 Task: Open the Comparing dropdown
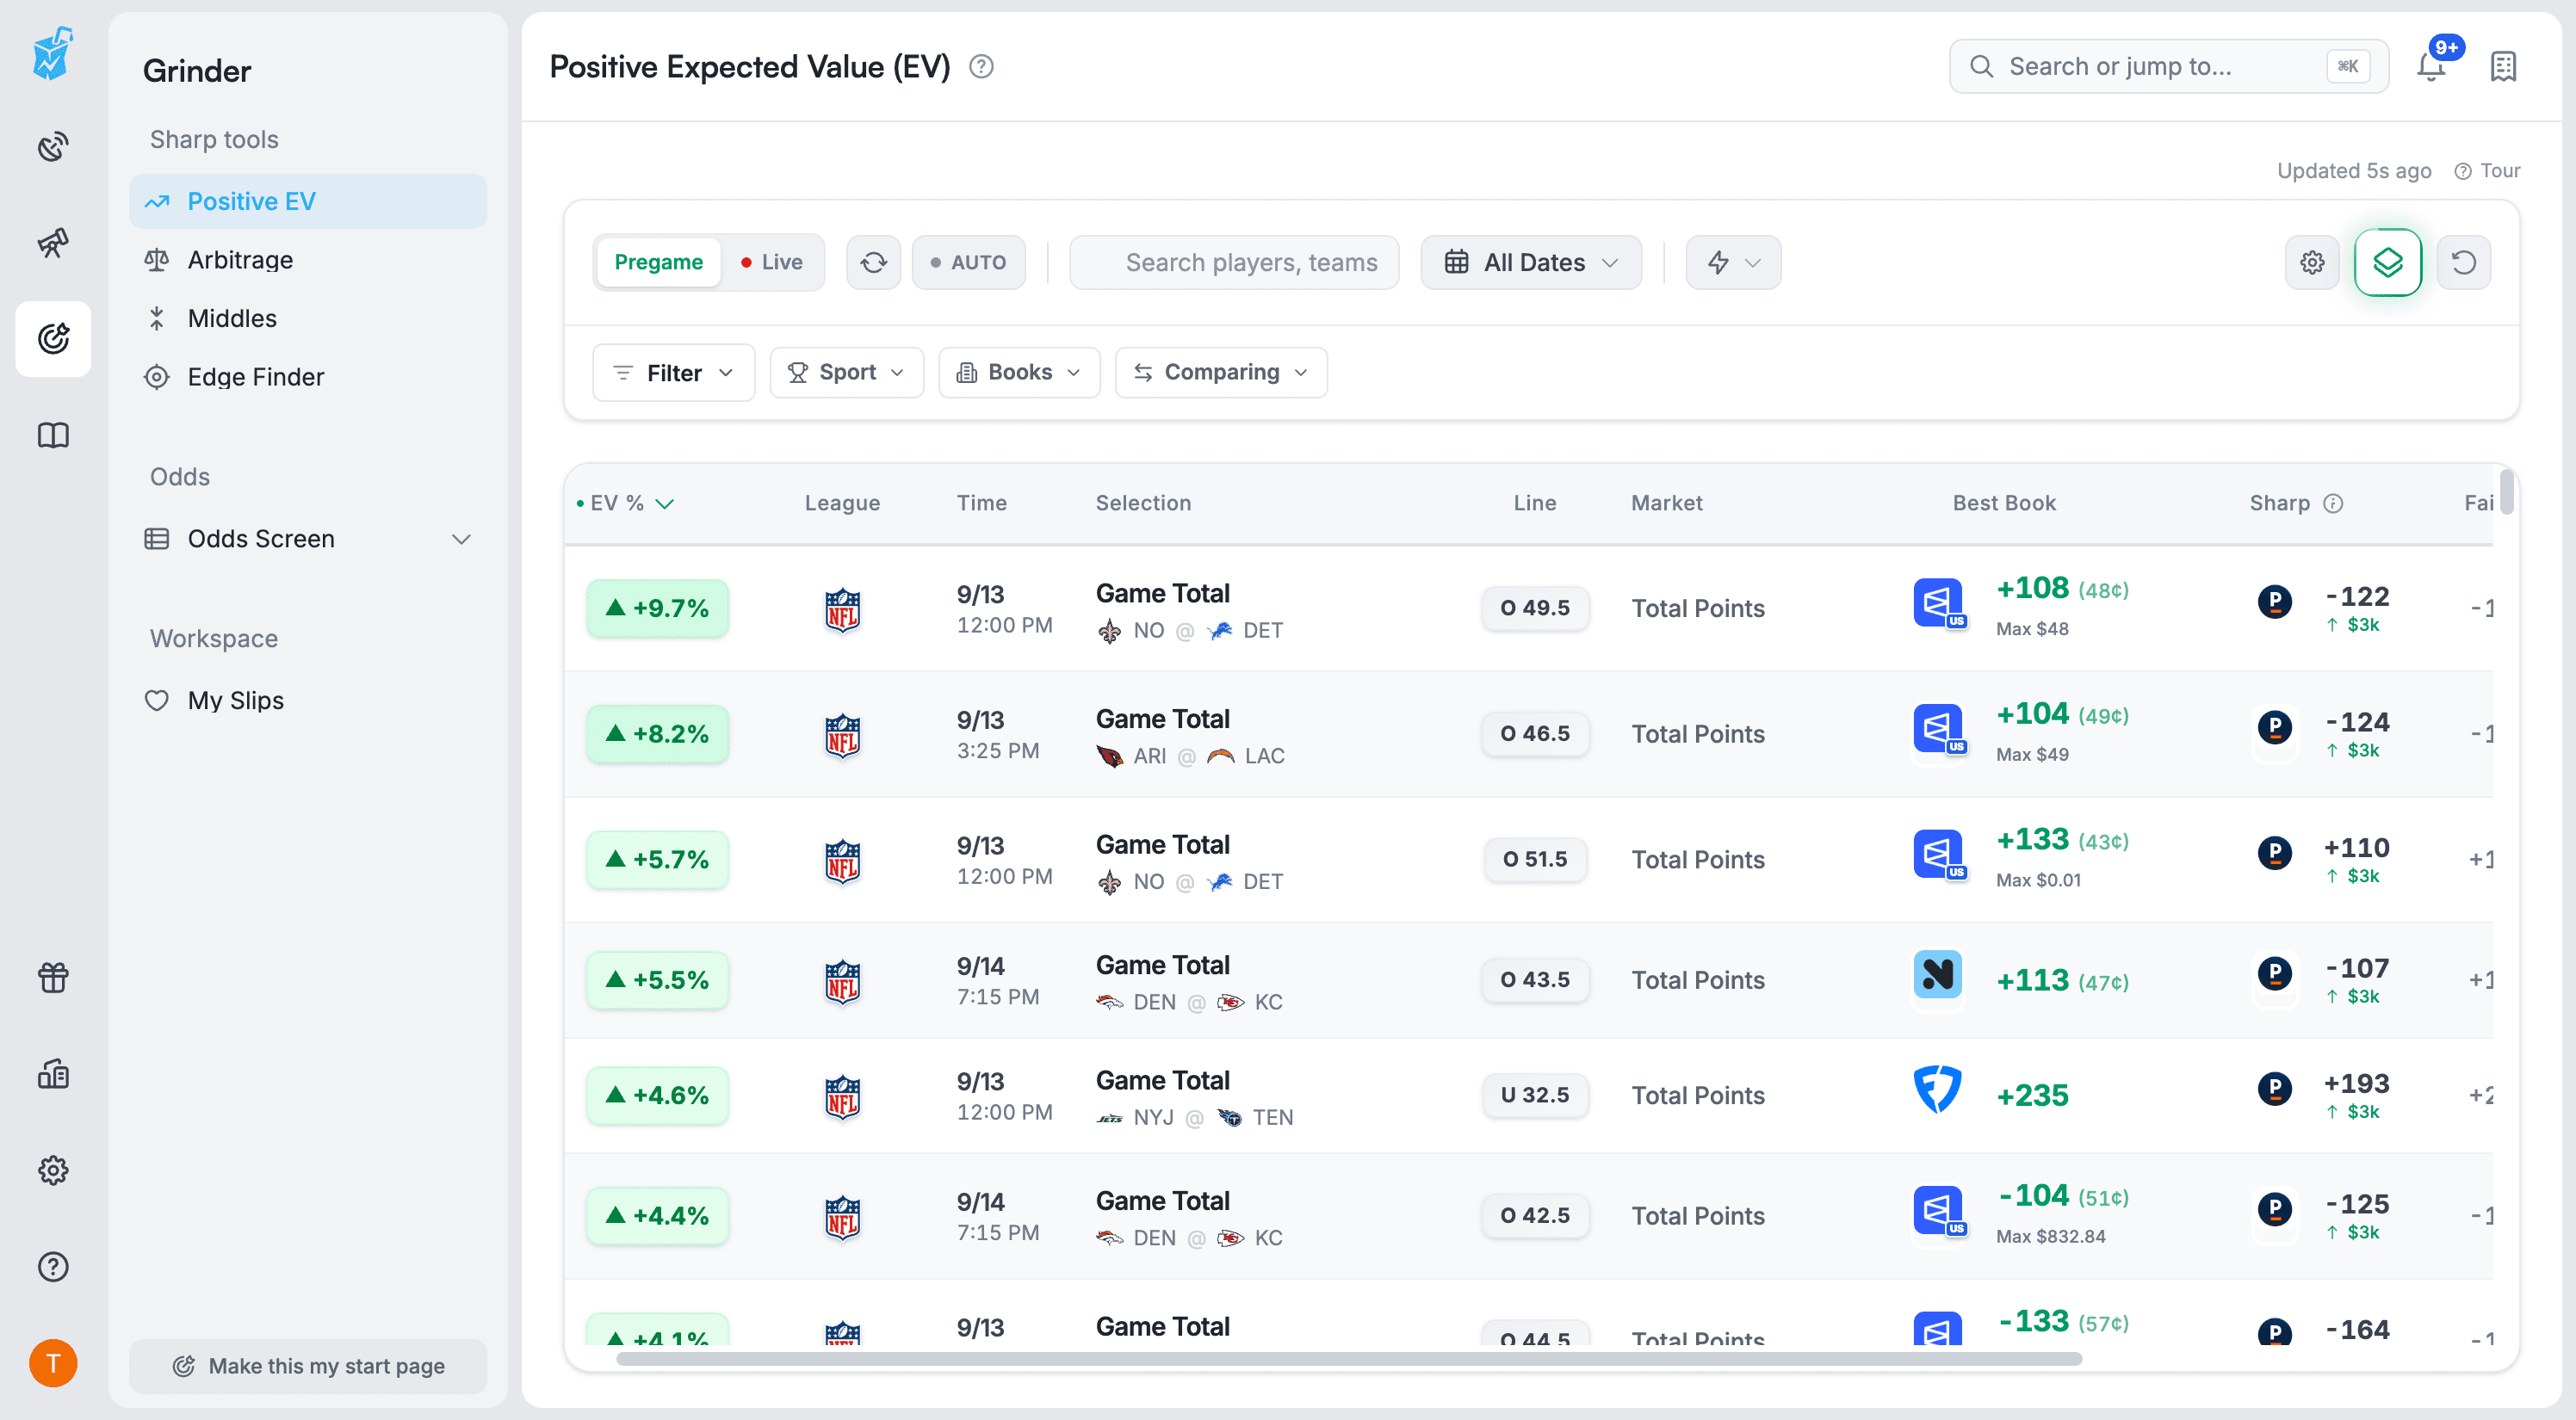[x=1221, y=373]
